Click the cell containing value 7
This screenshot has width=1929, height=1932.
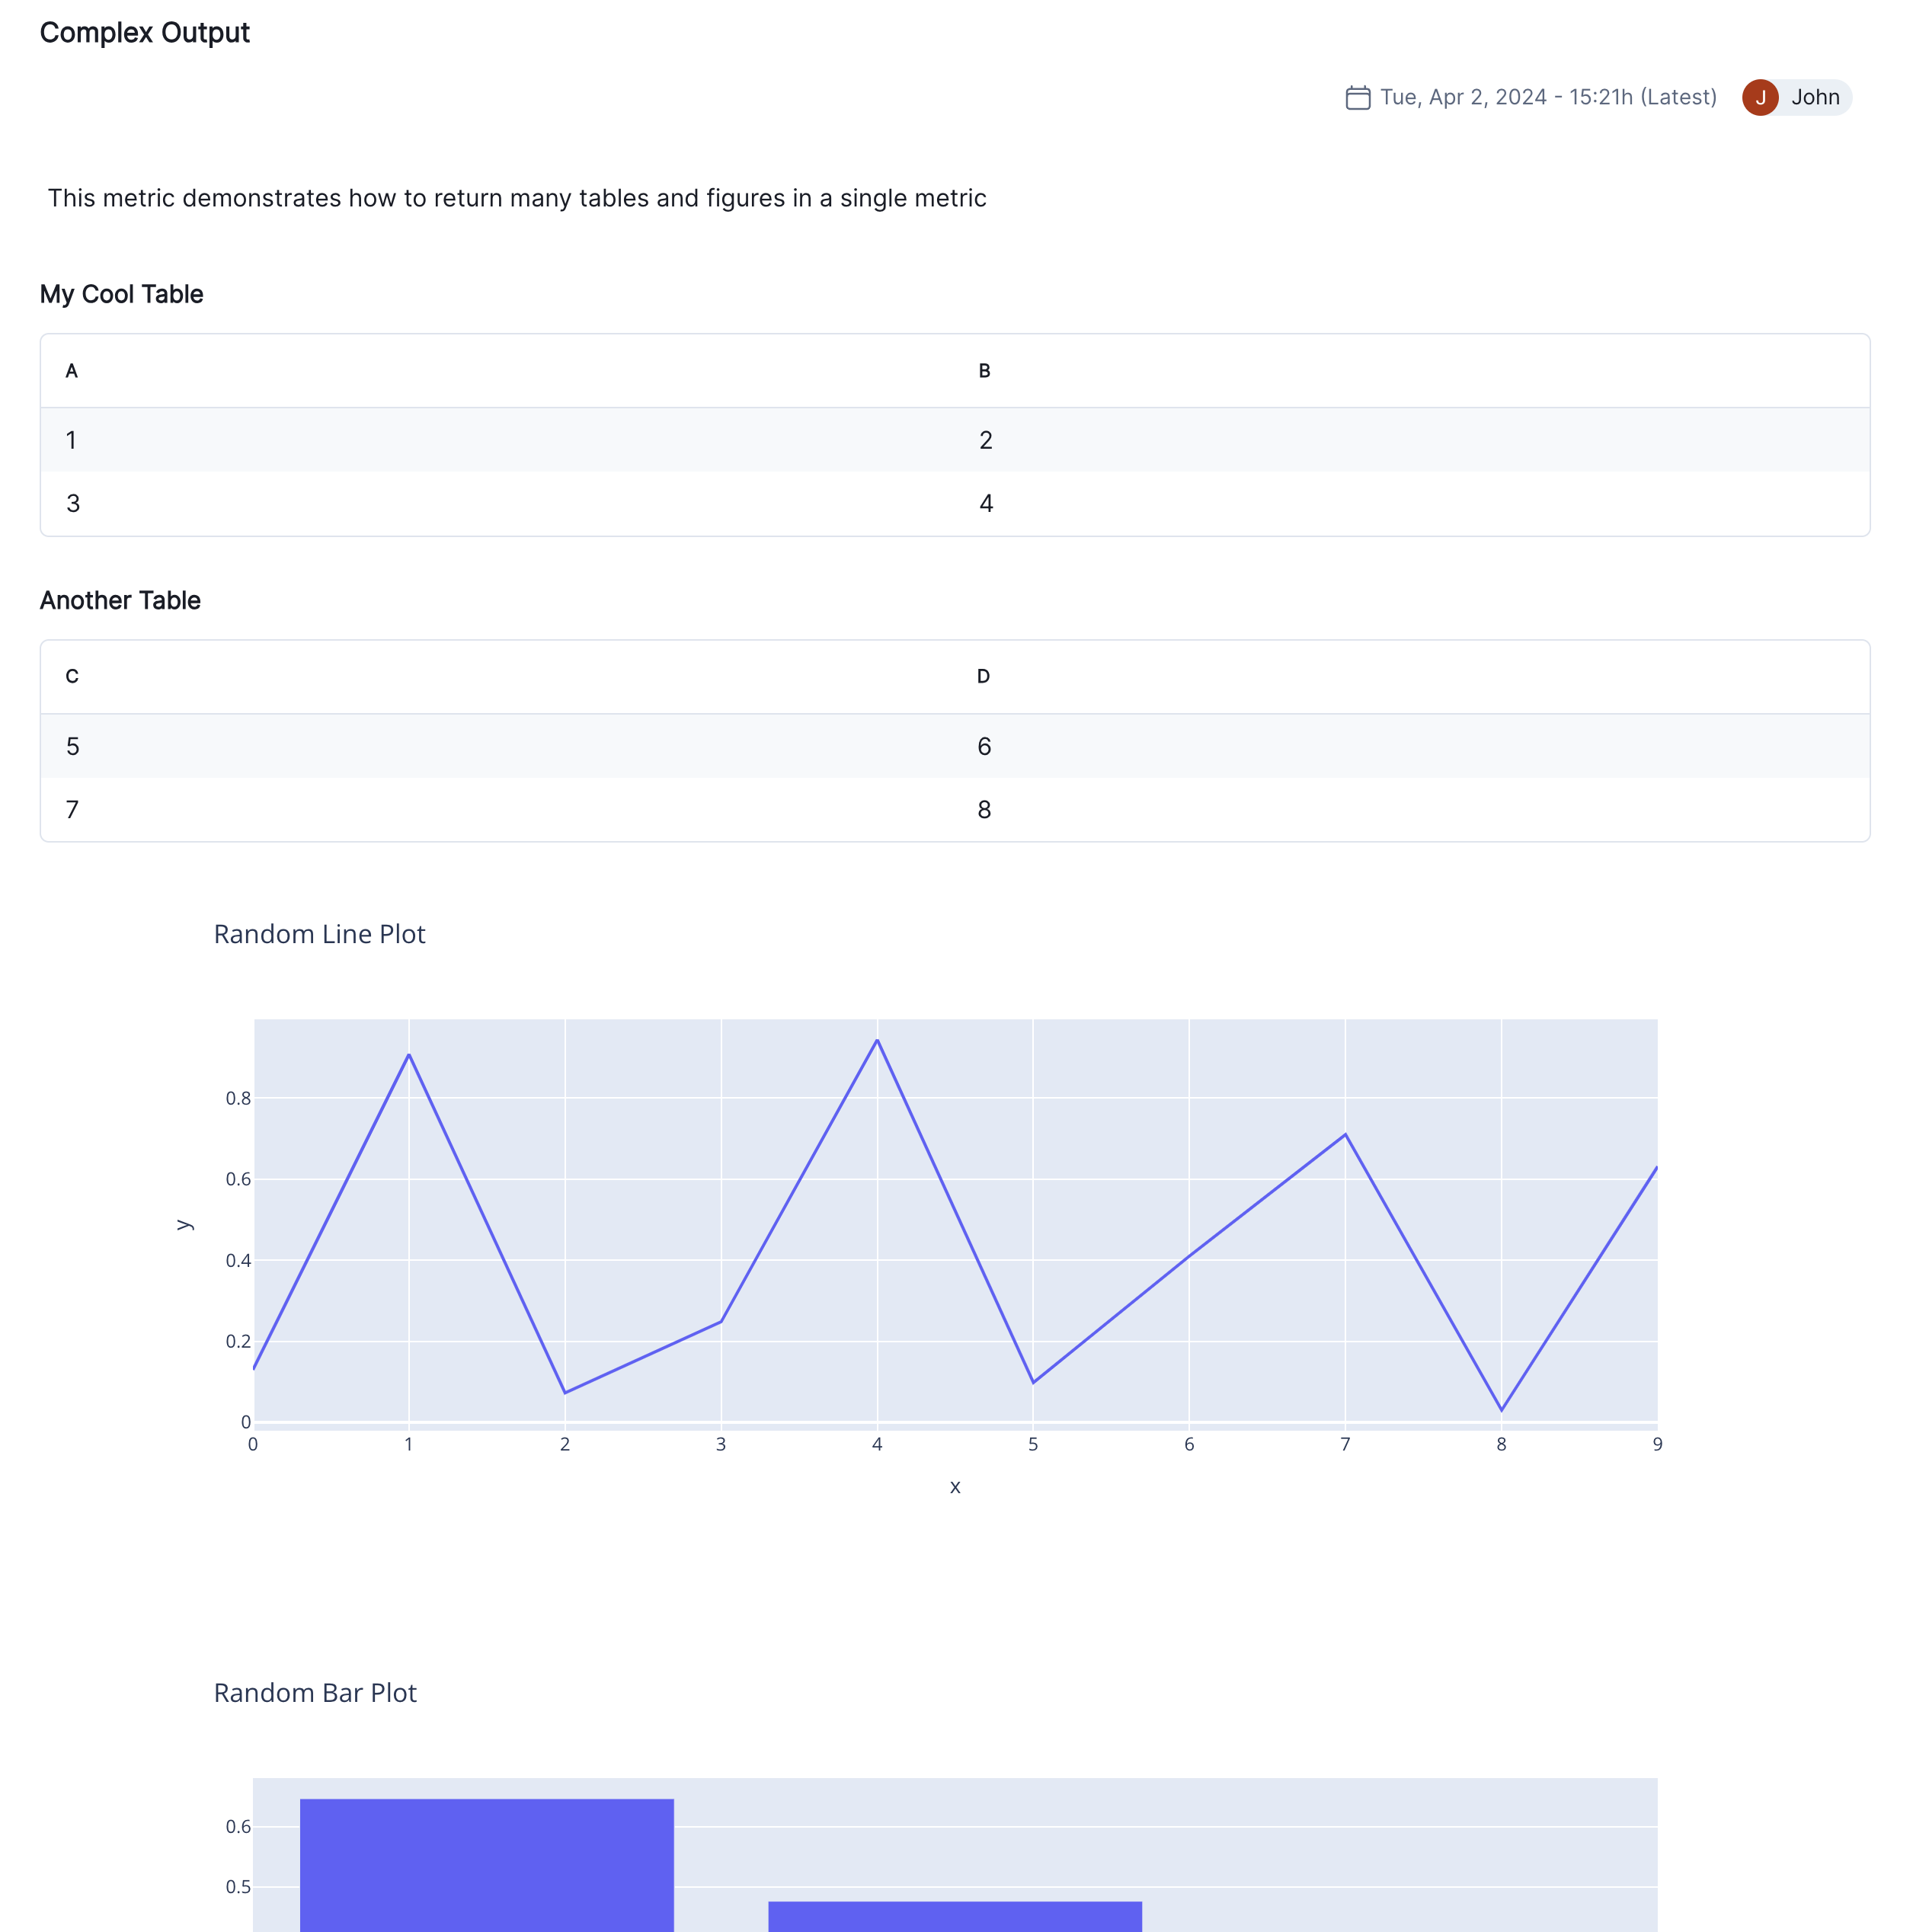pos(72,810)
